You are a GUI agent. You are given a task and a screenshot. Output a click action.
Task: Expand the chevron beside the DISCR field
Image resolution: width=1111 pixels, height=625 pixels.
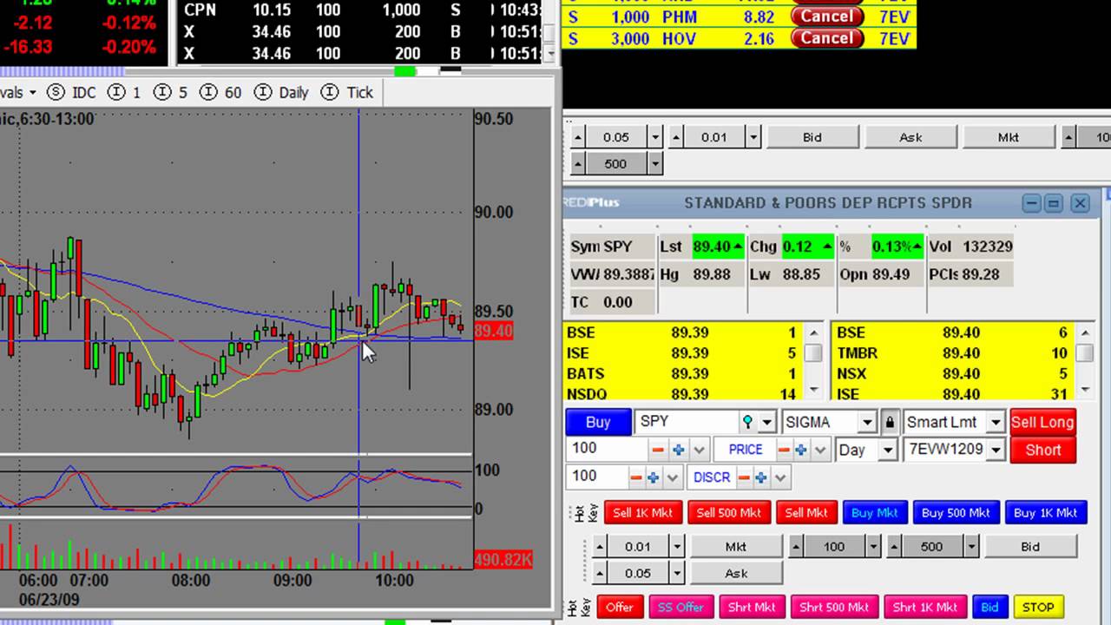[x=779, y=477]
